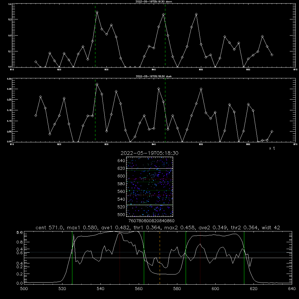Click the '580' label on the bottom plot x-axis
Screen dimensions: 299x299
click(x=177, y=289)
